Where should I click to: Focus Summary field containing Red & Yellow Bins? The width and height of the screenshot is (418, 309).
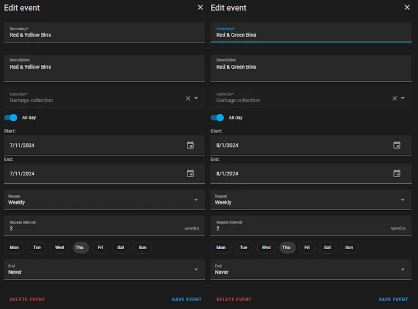tap(104, 32)
